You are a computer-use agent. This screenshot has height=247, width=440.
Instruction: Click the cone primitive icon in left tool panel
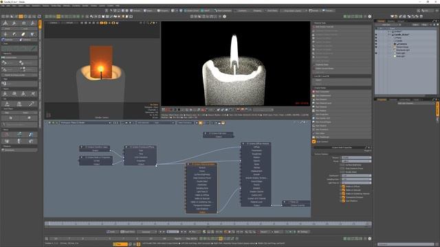pyautogui.click(x=5, y=23)
